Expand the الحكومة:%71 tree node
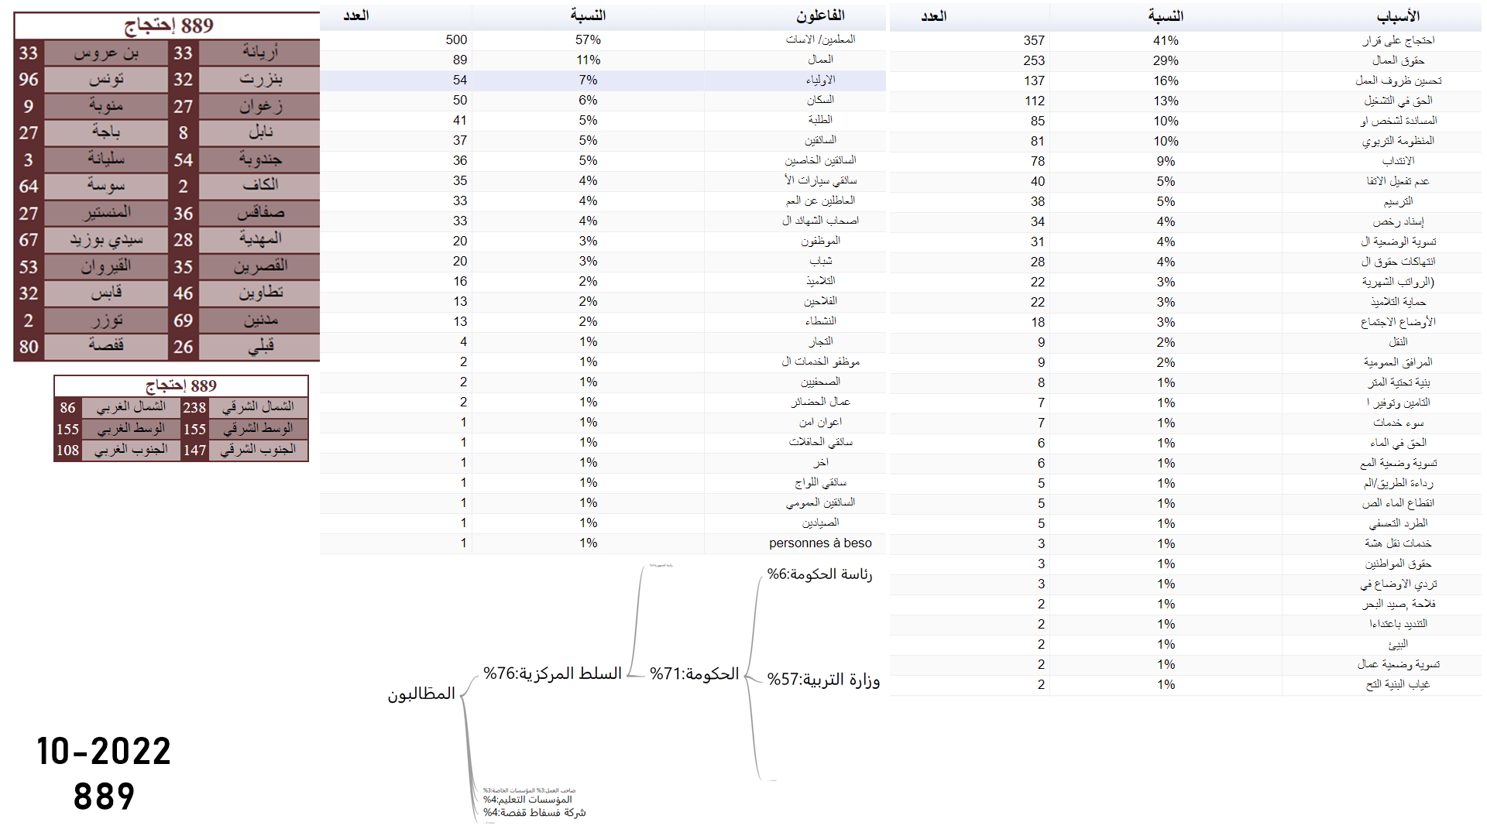The height and width of the screenshot is (836, 1487). [x=694, y=674]
